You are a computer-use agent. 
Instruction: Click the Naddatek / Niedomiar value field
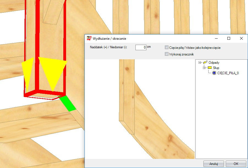tap(141, 47)
